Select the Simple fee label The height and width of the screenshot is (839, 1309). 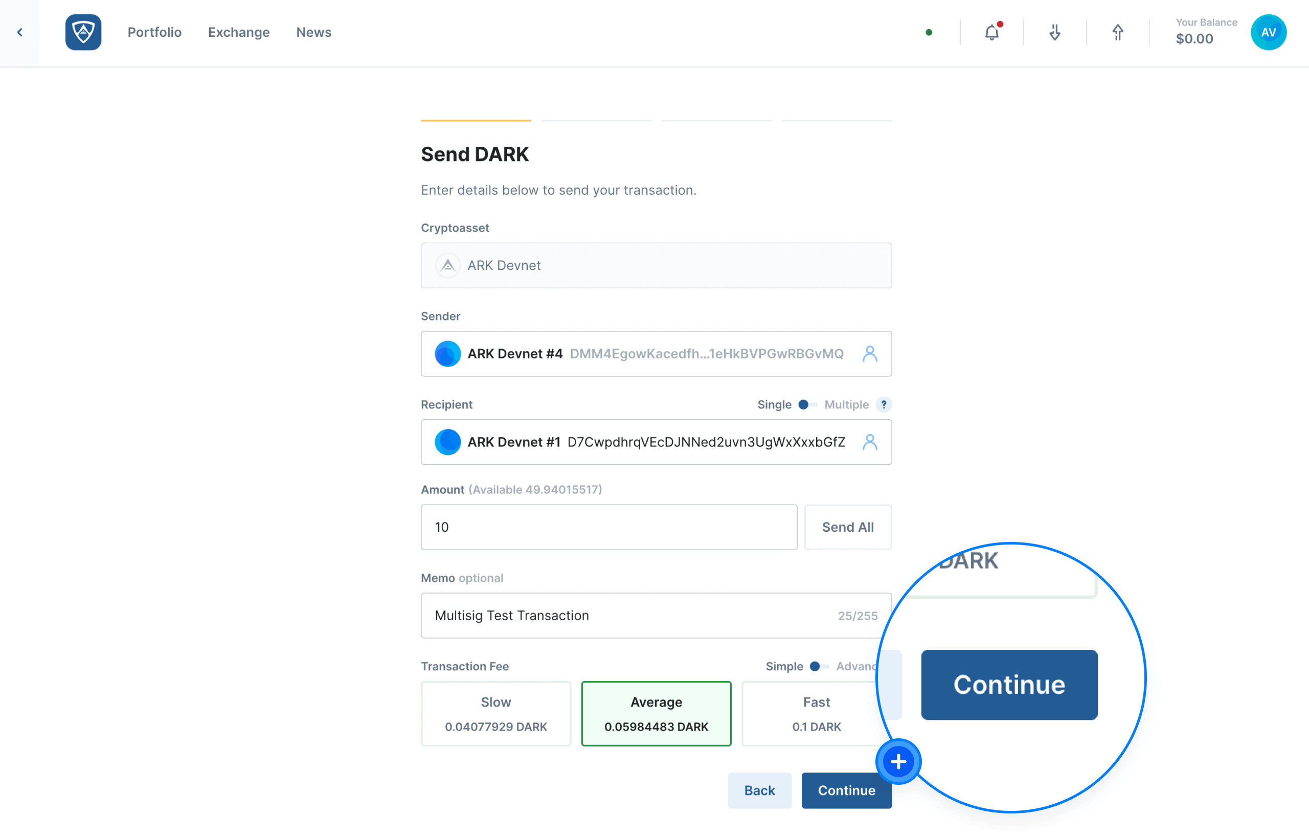(784, 666)
